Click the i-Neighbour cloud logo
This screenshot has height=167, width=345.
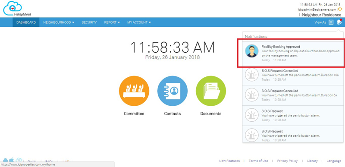(17, 9)
